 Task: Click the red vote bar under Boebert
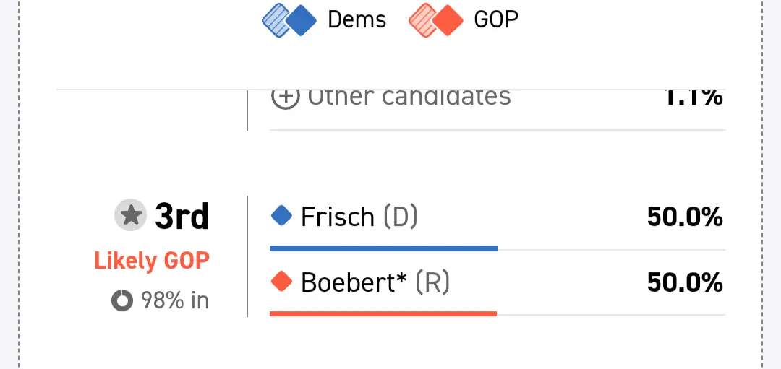pyautogui.click(x=383, y=313)
